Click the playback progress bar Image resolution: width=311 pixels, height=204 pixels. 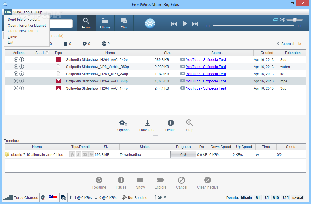click(x=254, y=26)
